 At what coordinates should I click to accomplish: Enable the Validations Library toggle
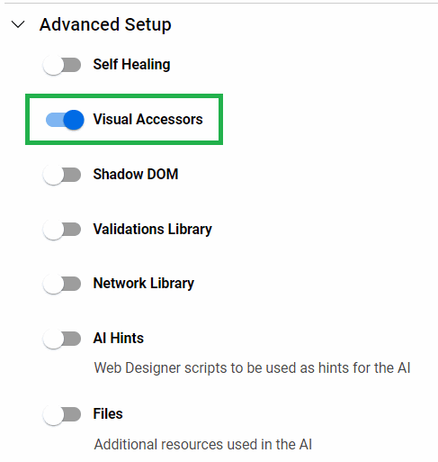tap(62, 230)
